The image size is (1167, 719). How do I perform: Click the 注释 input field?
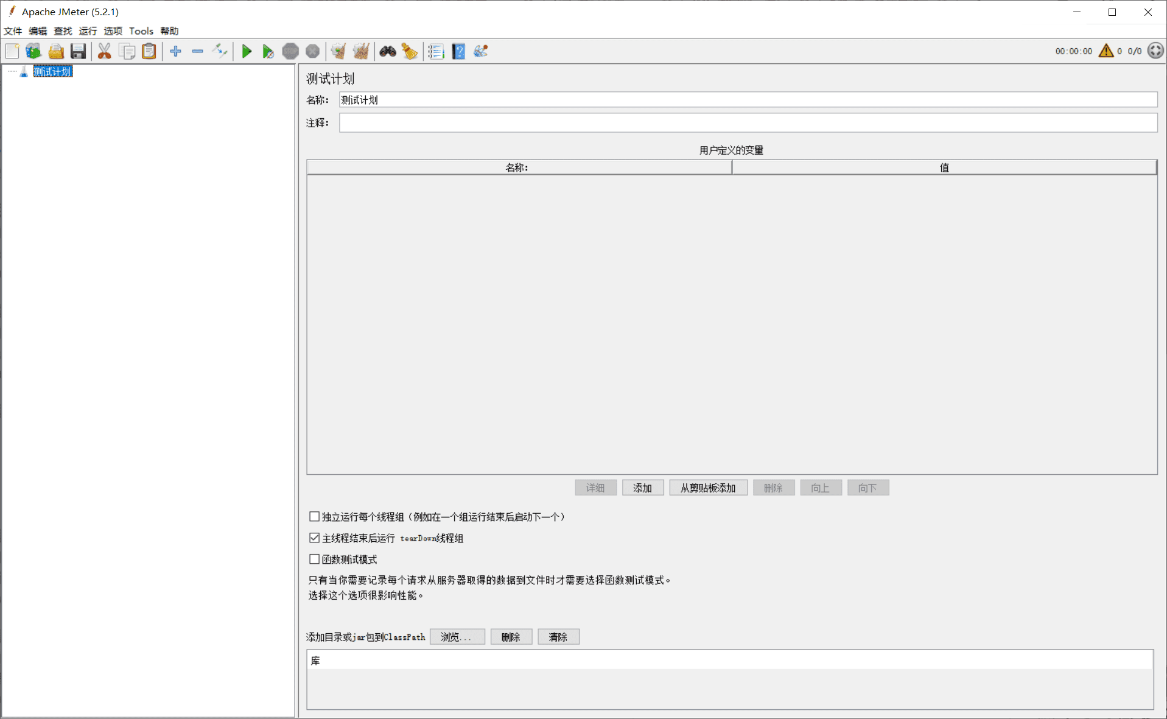click(748, 123)
